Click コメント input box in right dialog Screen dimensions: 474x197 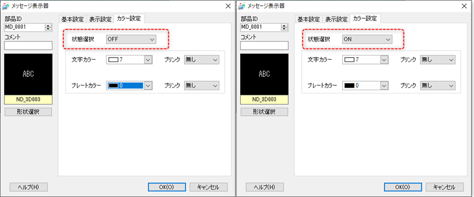click(x=264, y=45)
